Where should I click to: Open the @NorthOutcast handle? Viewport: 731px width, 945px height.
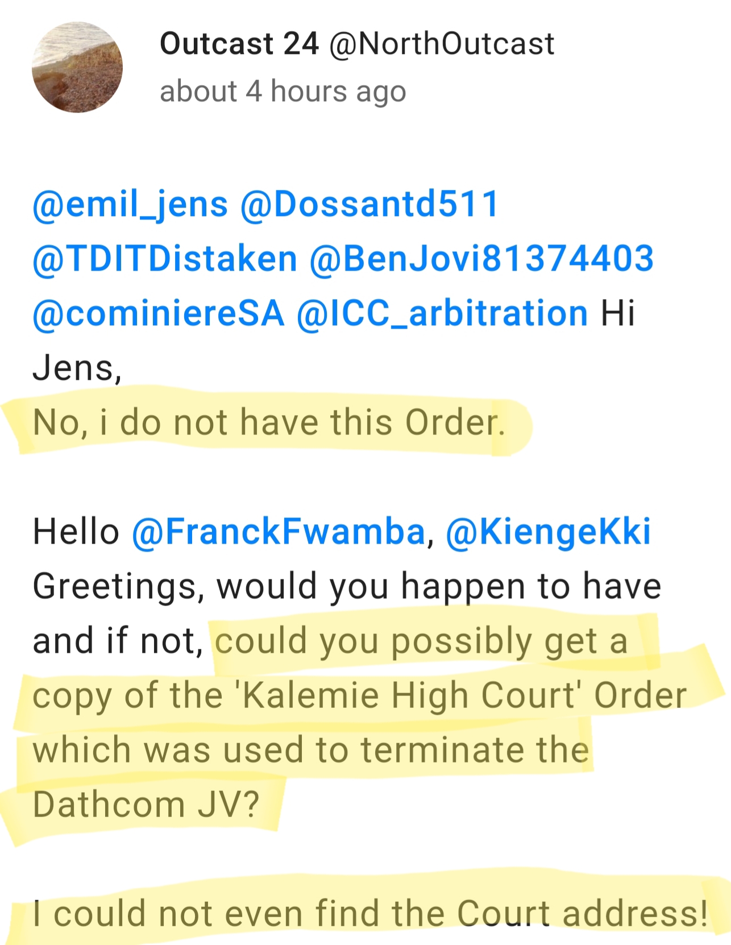(x=441, y=44)
